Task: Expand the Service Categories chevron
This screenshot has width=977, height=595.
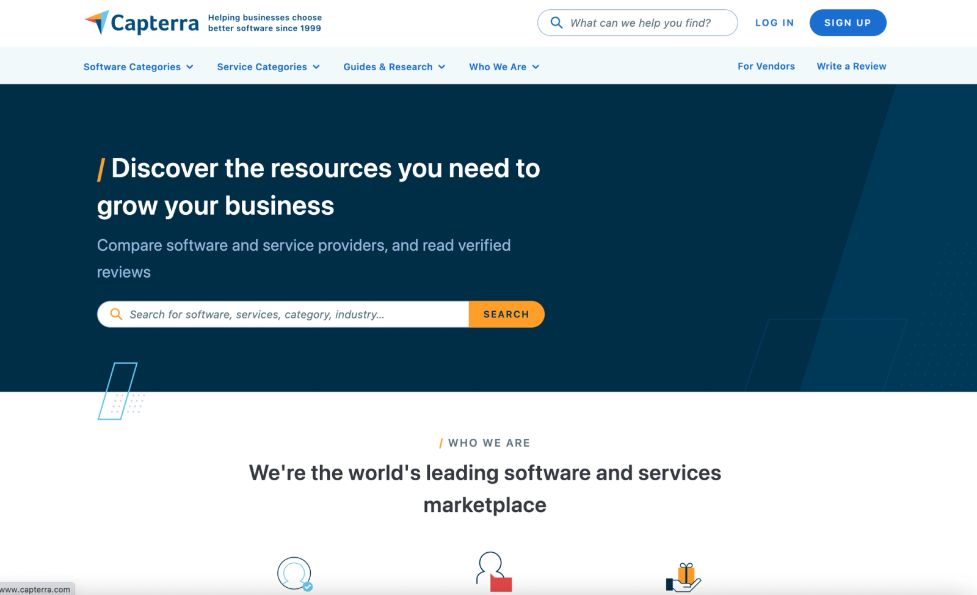Action: click(316, 67)
